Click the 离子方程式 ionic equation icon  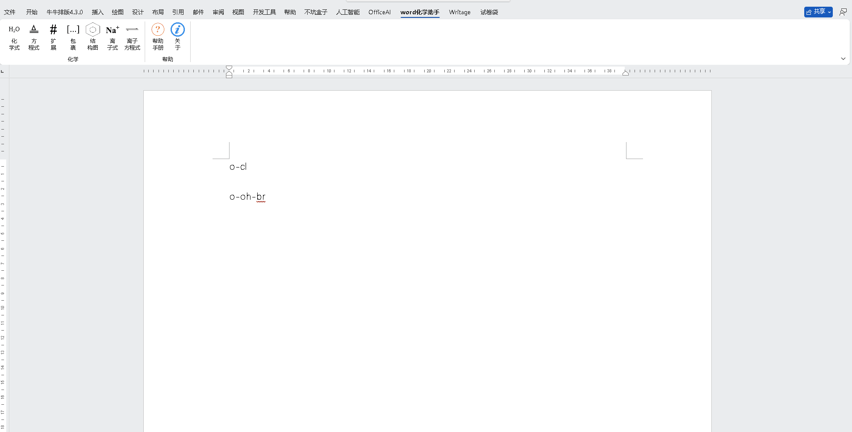tap(132, 37)
